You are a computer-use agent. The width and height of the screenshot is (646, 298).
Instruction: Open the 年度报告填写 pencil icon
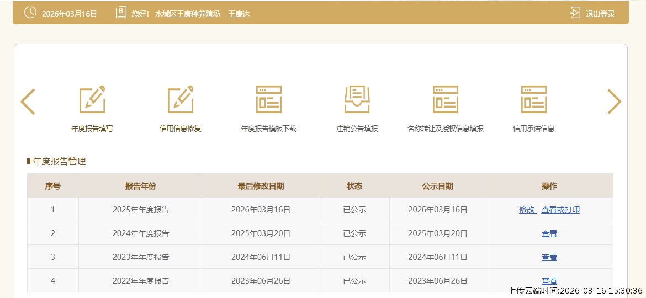pos(92,100)
